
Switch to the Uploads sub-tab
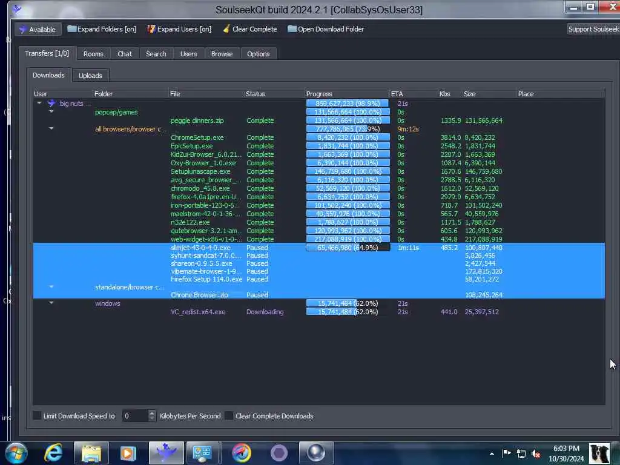point(90,76)
